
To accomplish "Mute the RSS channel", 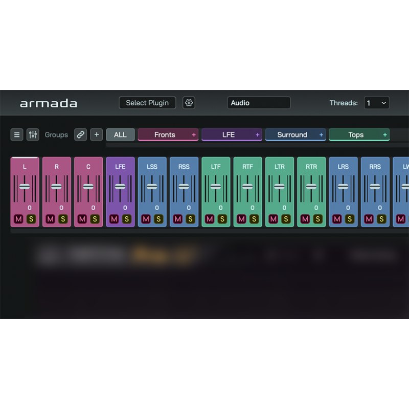I will 177,219.
